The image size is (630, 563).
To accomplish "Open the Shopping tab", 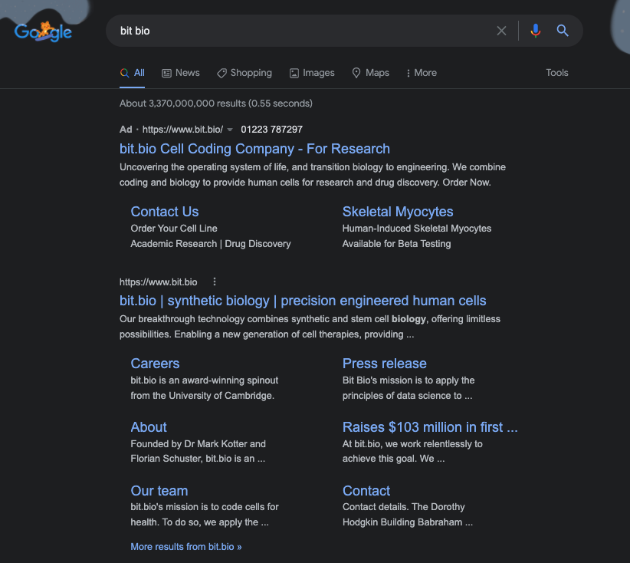I will coord(244,73).
